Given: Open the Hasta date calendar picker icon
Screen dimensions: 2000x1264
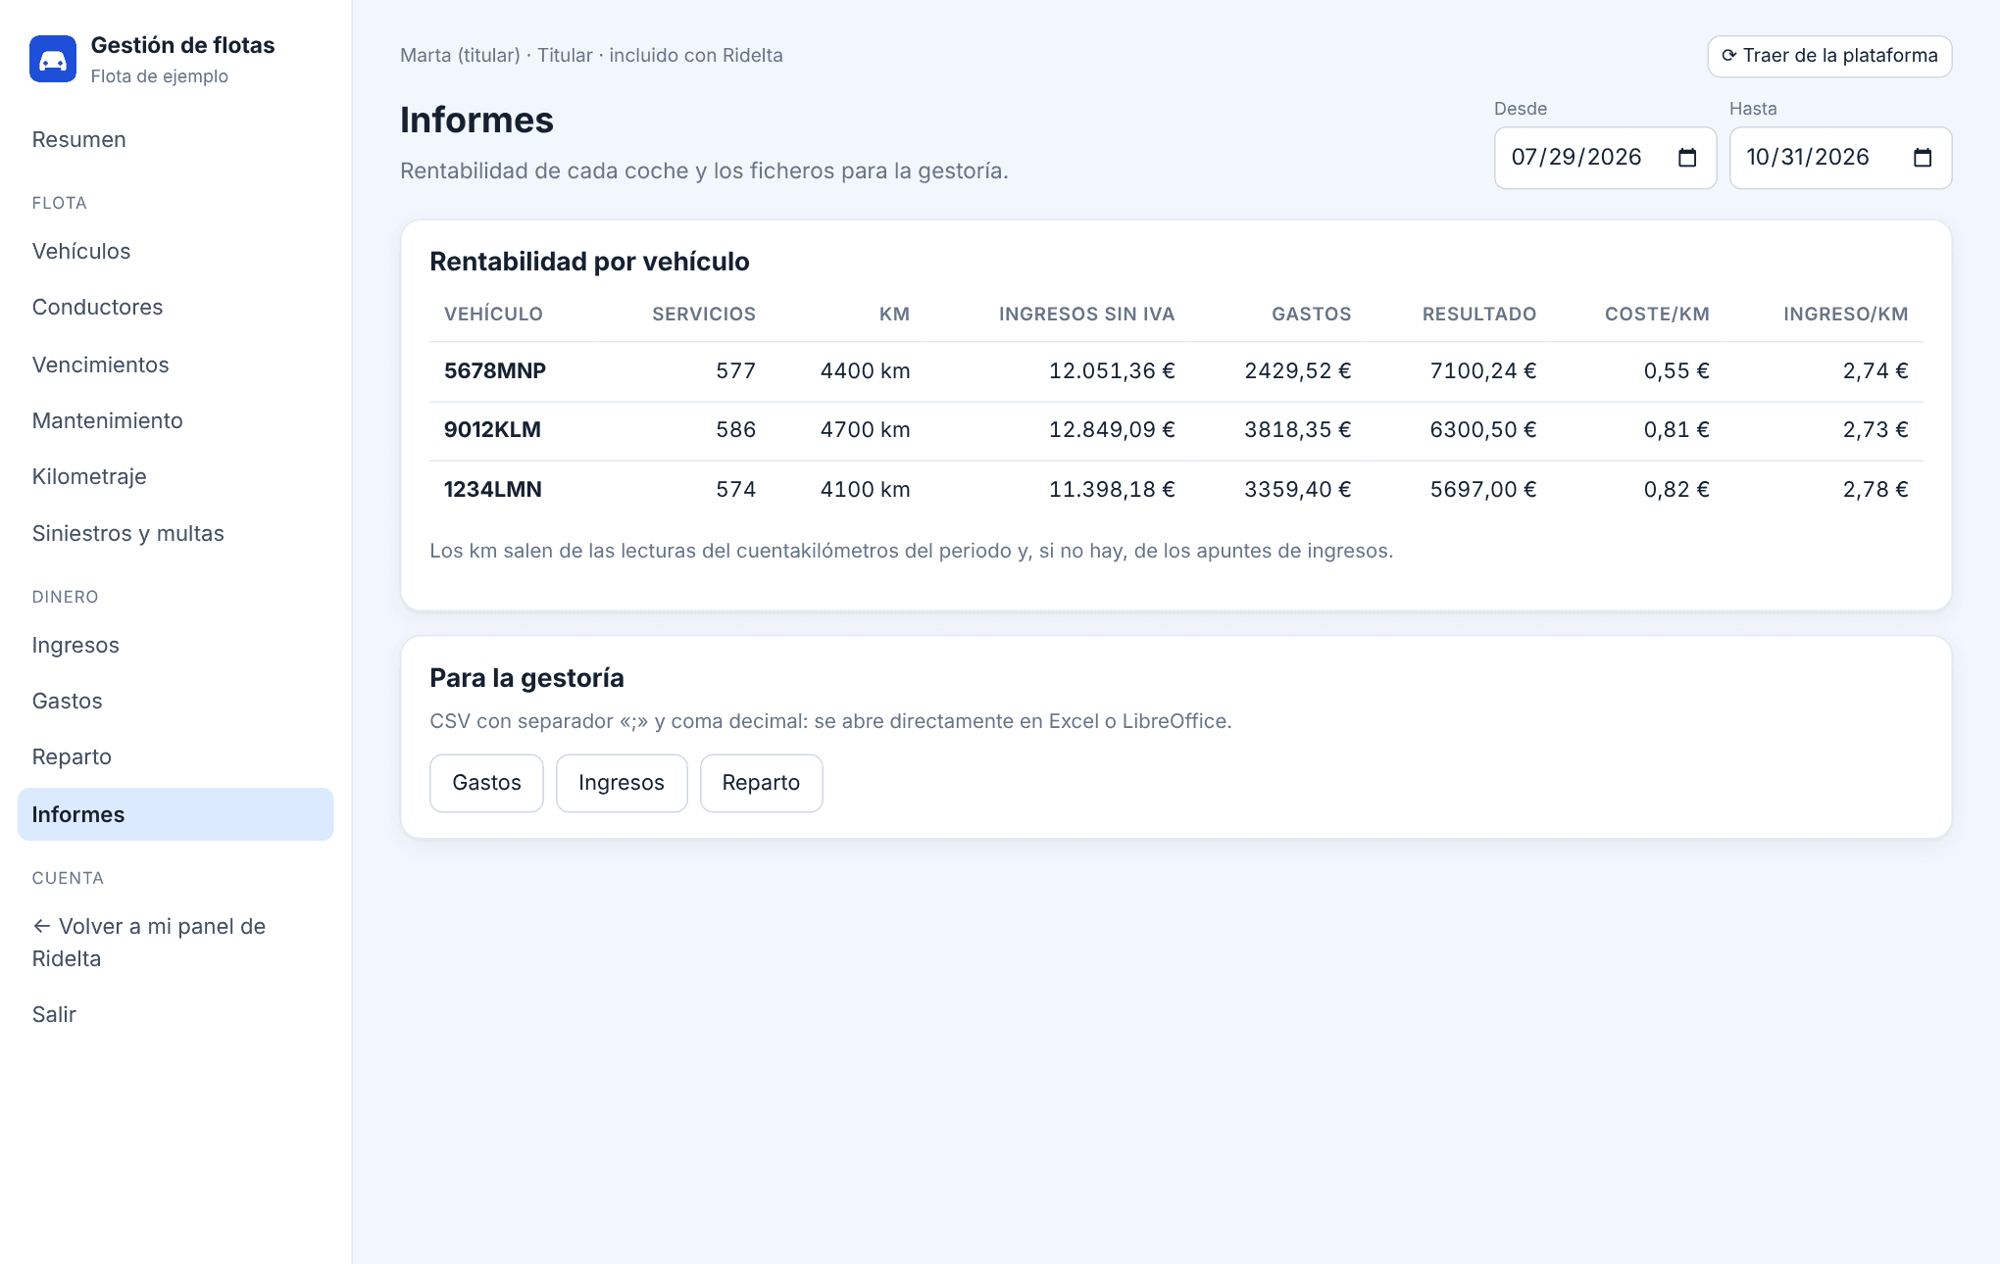Looking at the screenshot, I should point(1923,158).
